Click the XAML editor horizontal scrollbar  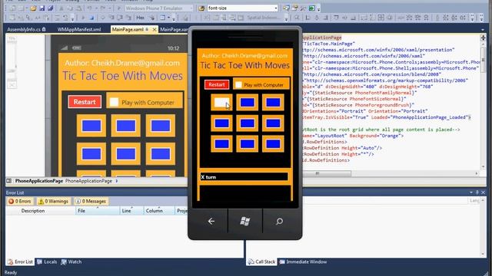pos(390,173)
